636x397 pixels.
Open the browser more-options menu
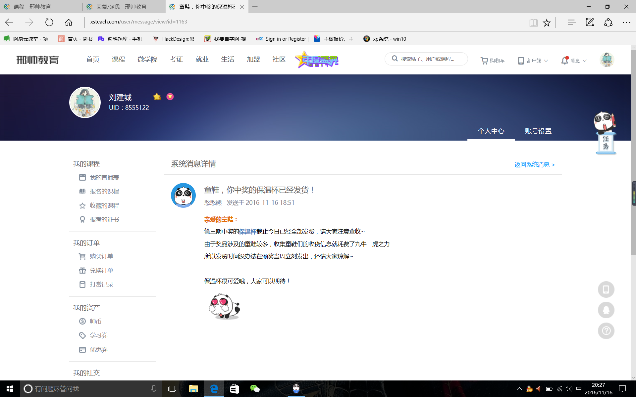[x=627, y=22]
